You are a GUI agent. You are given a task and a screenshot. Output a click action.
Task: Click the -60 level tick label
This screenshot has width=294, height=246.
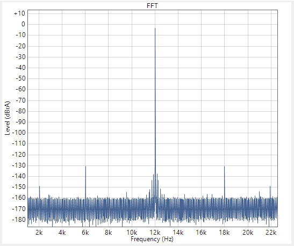20,89
